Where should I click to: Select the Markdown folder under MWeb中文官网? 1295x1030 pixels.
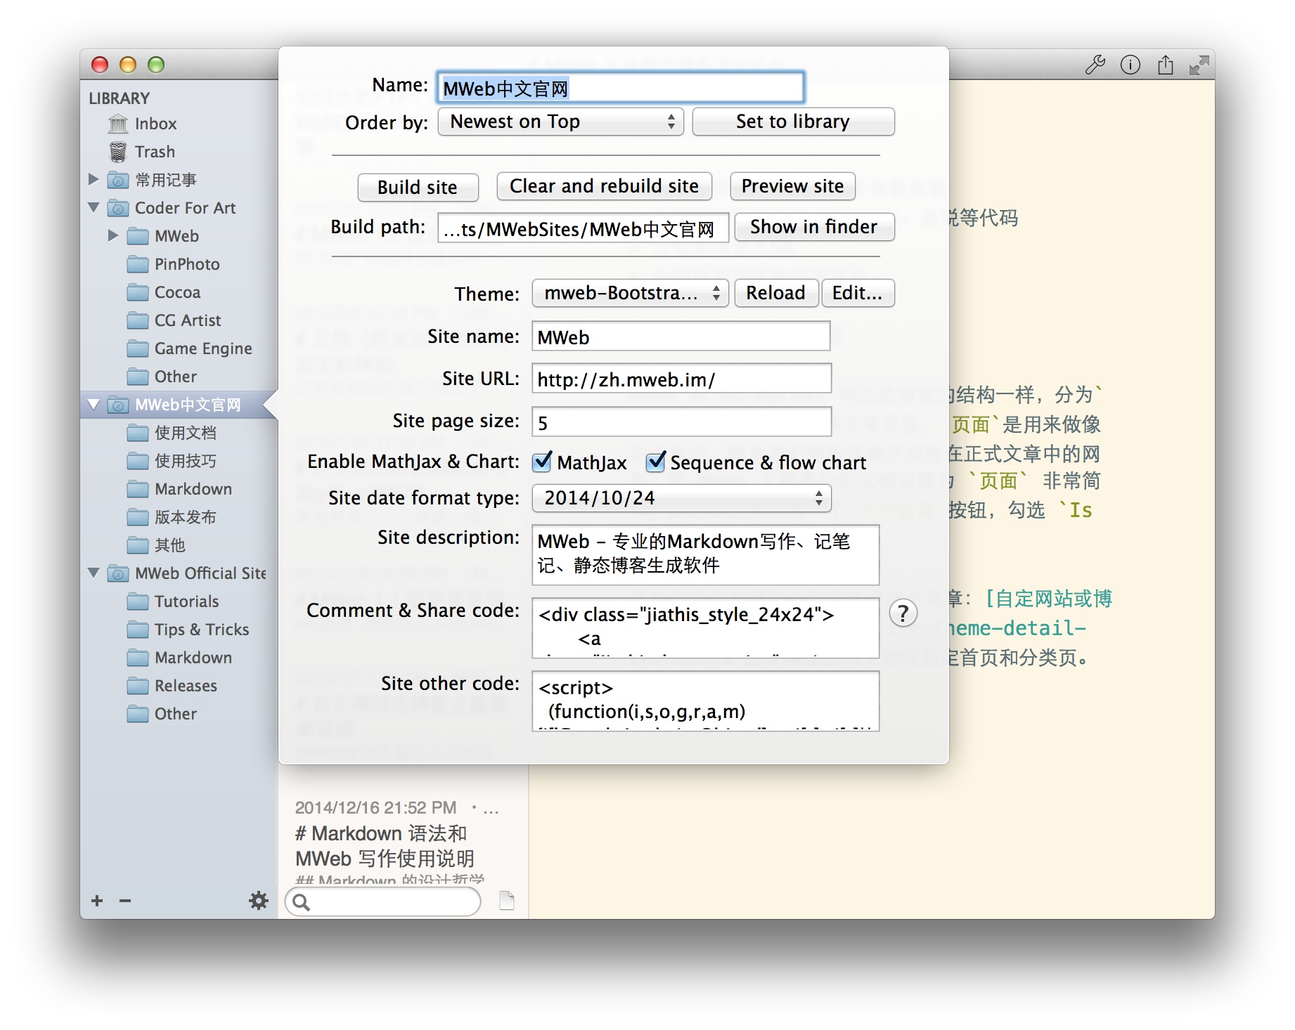coord(179,489)
